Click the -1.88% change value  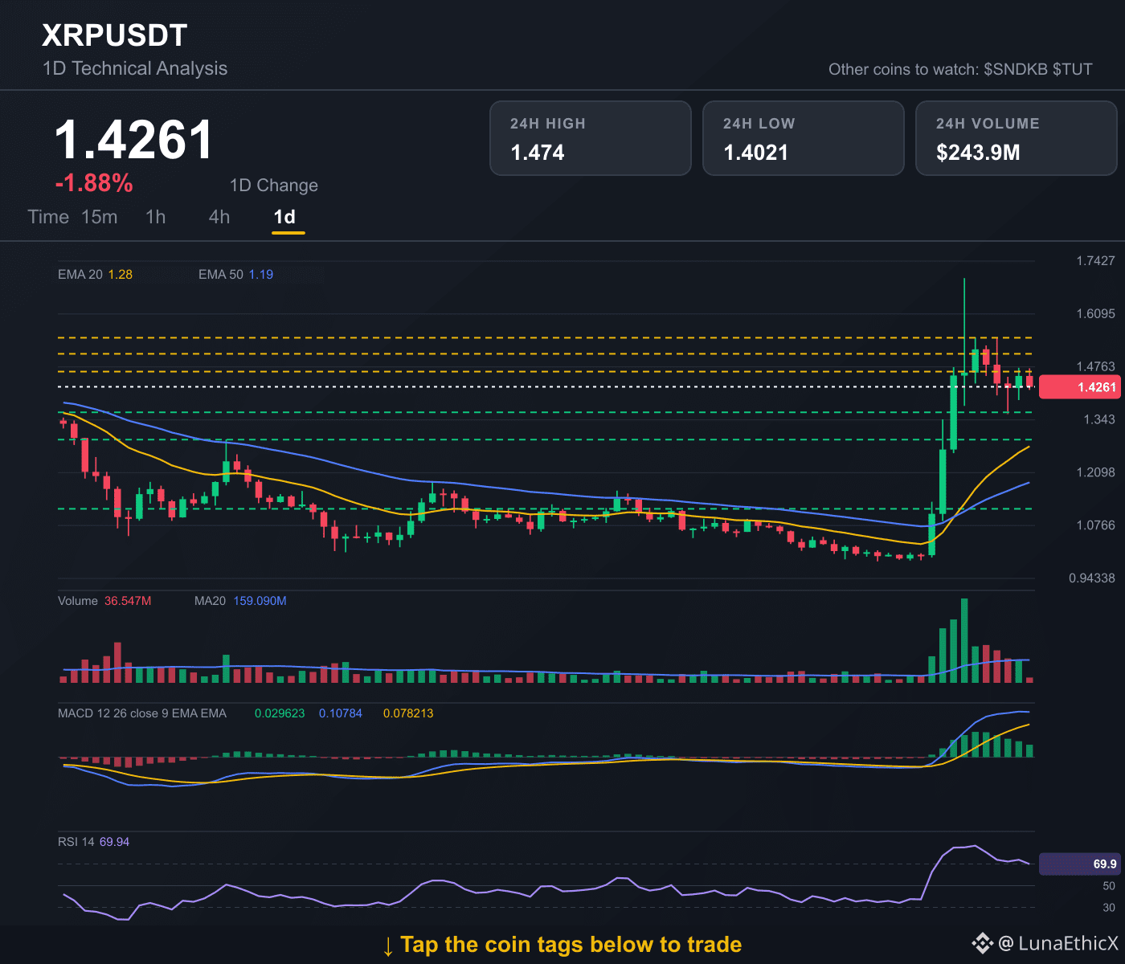tap(94, 183)
